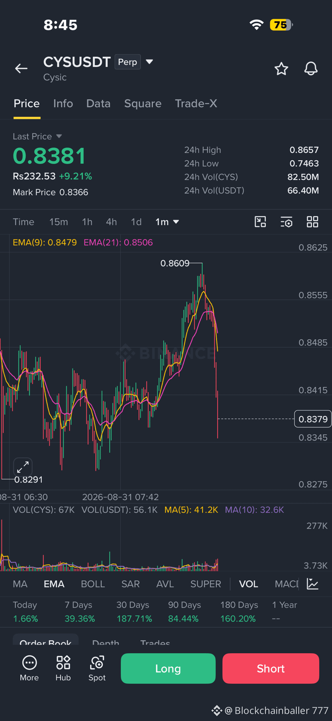Go back using the left arrow
Screen dimensions: 332x721
tap(21, 69)
